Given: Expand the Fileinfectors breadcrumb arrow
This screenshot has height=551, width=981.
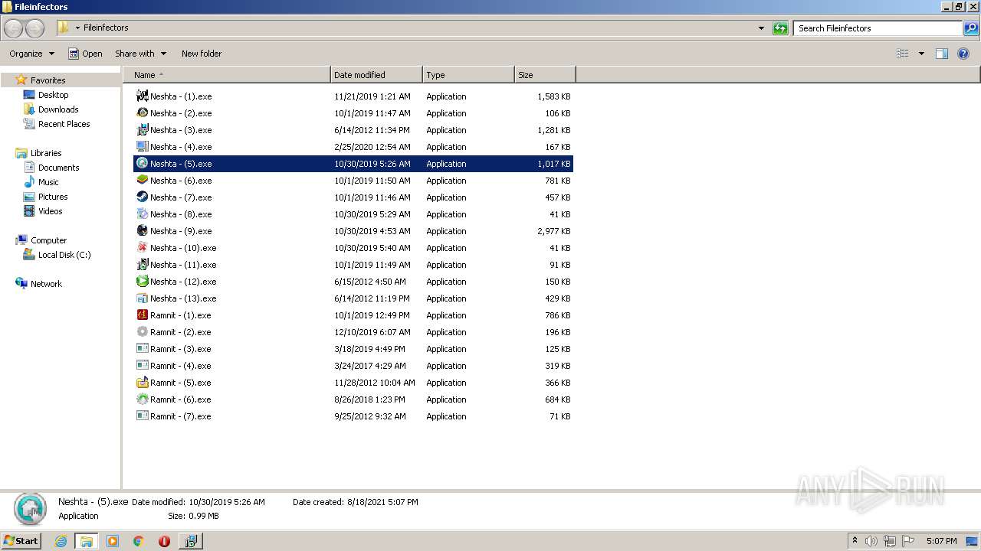Looking at the screenshot, I should [77, 28].
